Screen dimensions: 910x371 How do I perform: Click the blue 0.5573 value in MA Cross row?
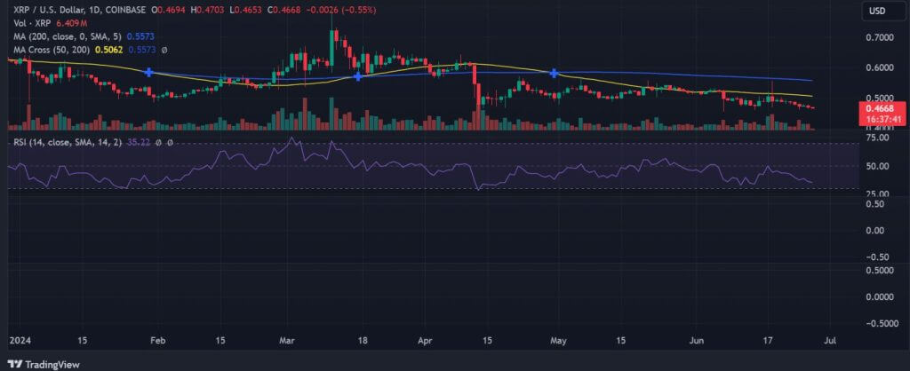pyautogui.click(x=141, y=51)
